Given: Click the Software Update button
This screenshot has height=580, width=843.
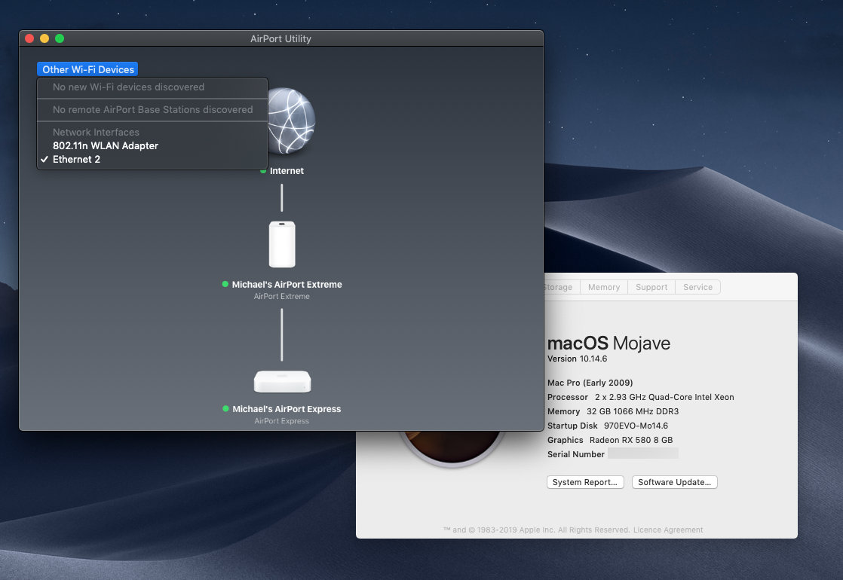Looking at the screenshot, I should coord(674,482).
